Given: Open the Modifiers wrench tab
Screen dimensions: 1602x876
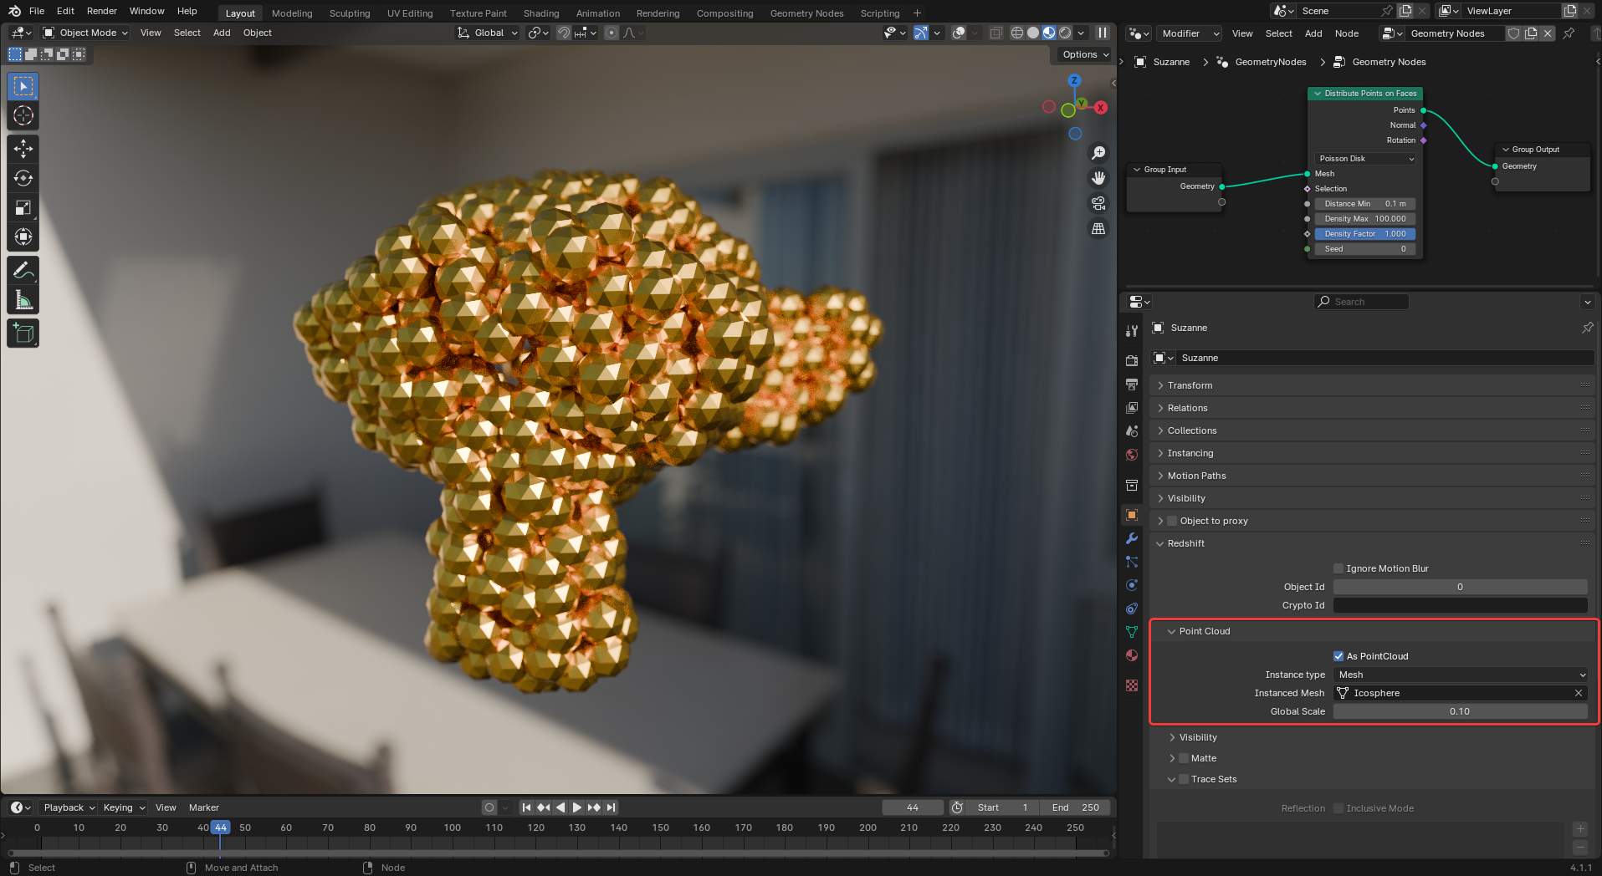Looking at the screenshot, I should click(1132, 538).
